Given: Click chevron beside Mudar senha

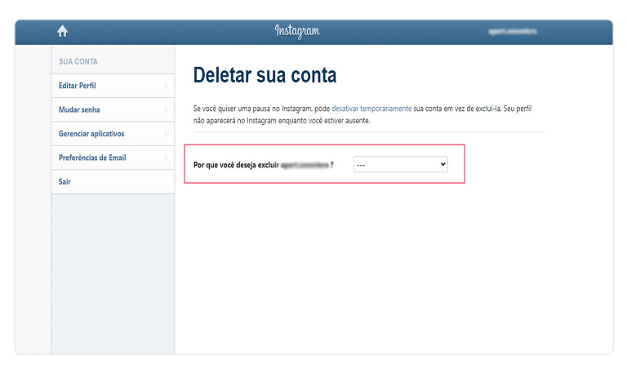Looking at the screenshot, I should [166, 110].
